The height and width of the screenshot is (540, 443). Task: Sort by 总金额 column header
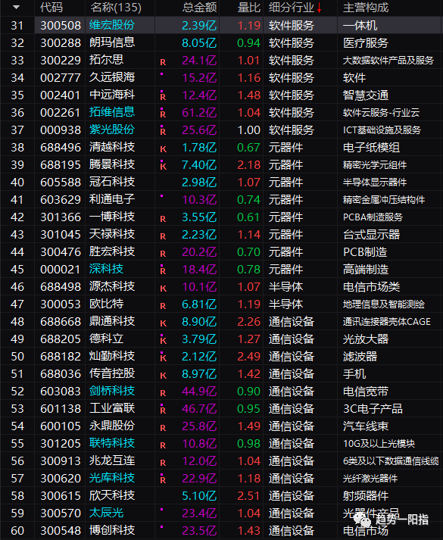pyautogui.click(x=199, y=8)
